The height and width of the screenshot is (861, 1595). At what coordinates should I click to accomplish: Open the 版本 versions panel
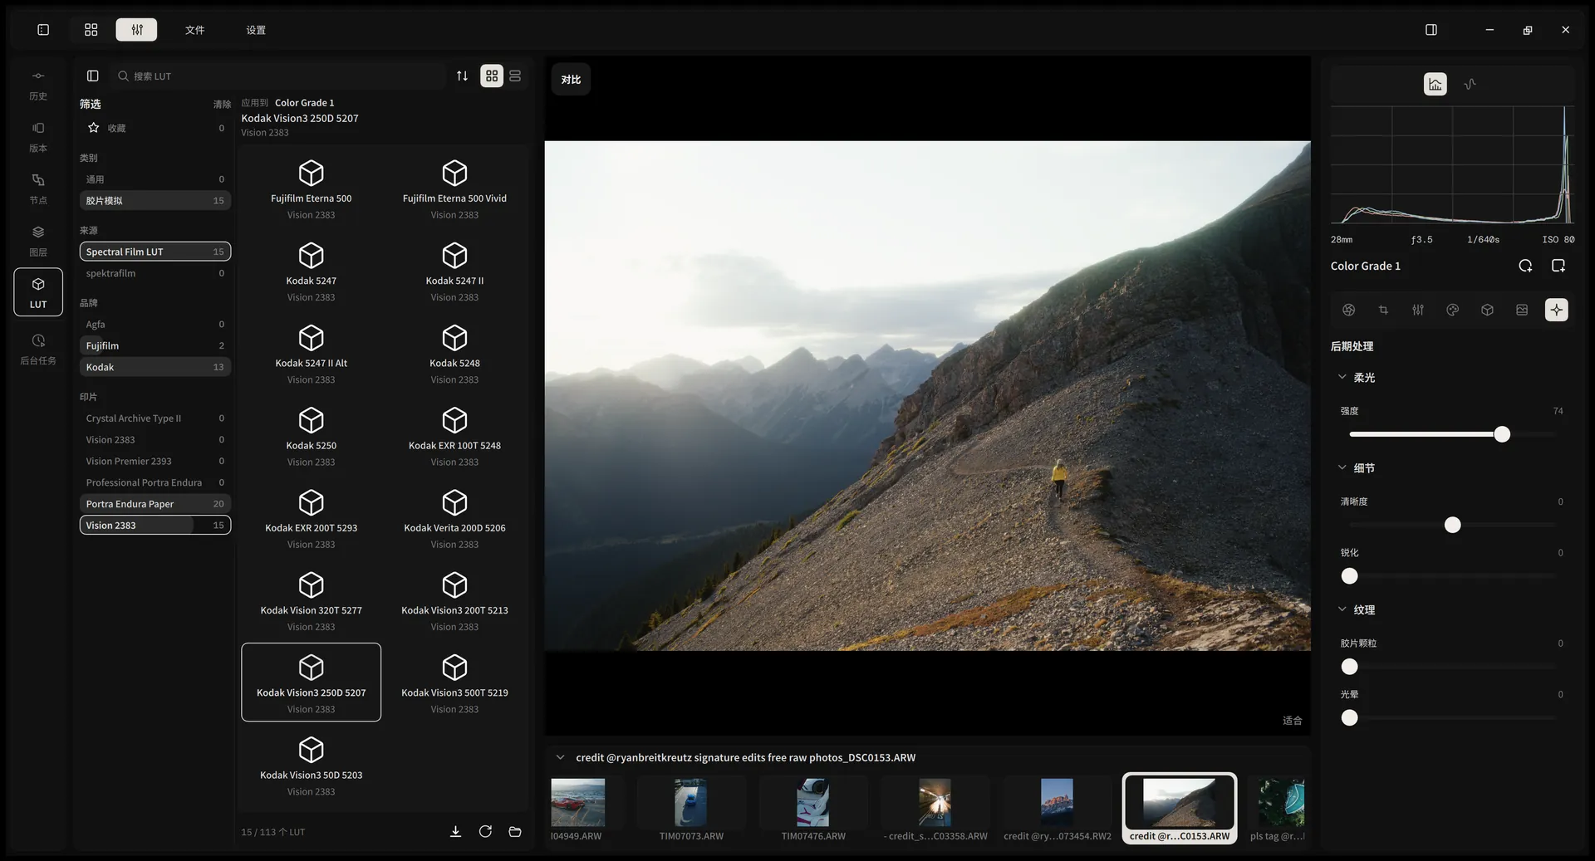(38, 137)
